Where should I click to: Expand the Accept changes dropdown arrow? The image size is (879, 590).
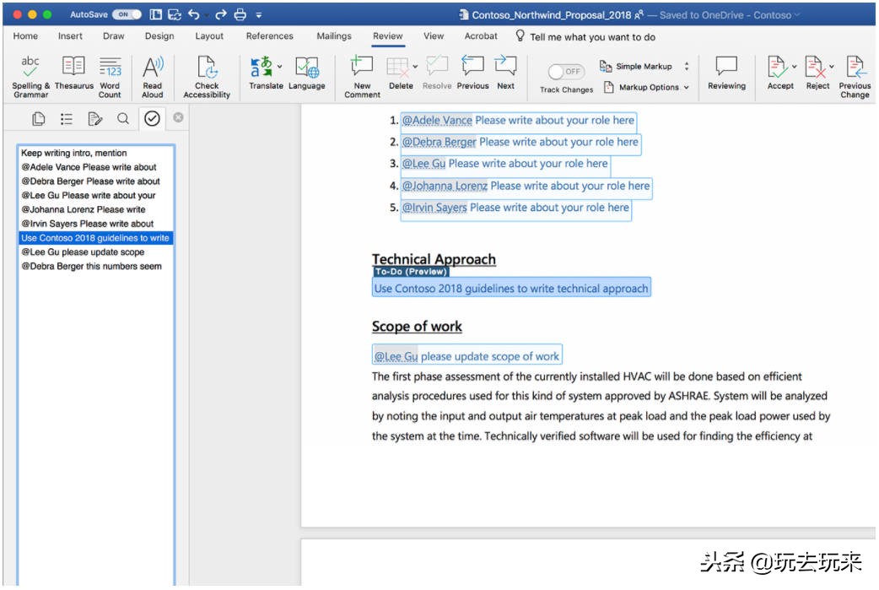794,68
